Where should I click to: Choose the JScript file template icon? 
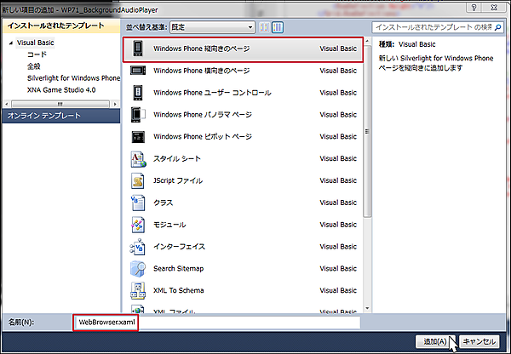point(138,180)
